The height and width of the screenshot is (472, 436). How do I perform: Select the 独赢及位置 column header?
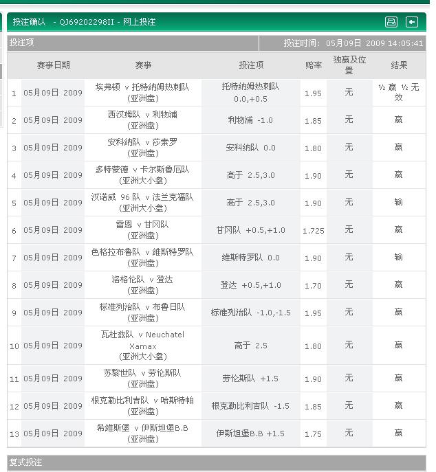[349, 65]
